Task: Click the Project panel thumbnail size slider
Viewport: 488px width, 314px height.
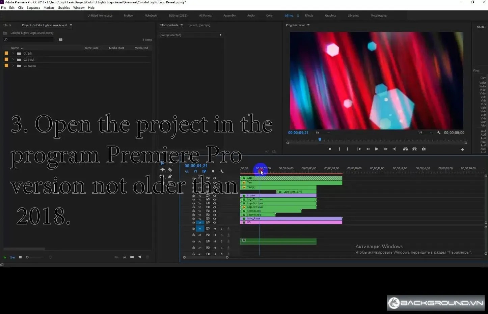Action: (x=35, y=257)
